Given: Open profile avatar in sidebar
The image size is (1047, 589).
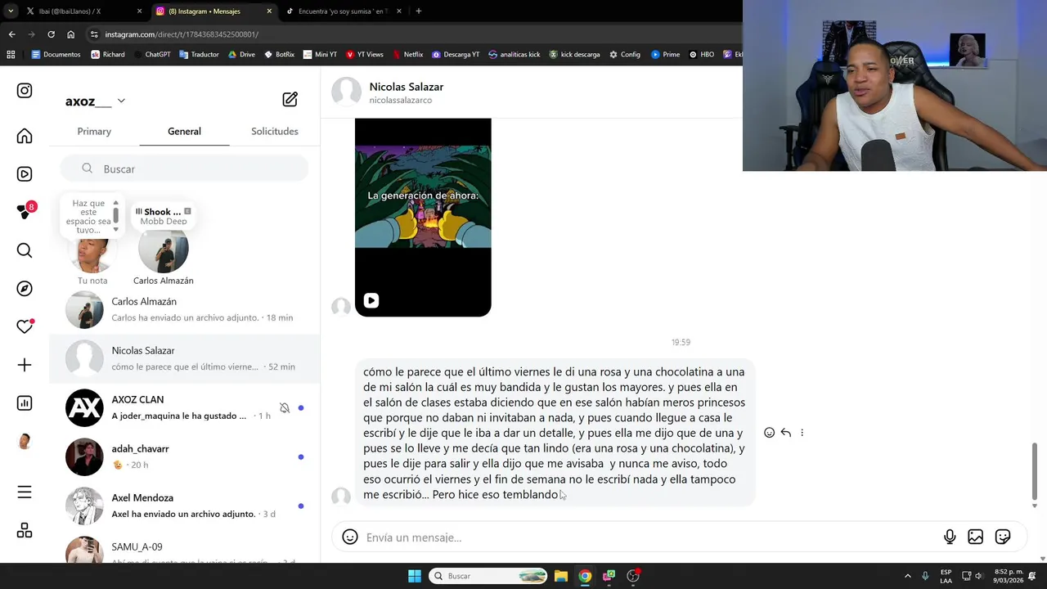Looking at the screenshot, I should (25, 442).
